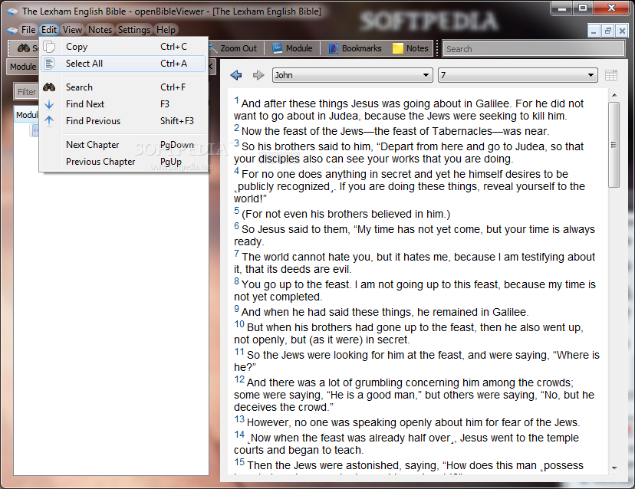Click the Filter field in module panel
The width and height of the screenshot is (635, 489).
(x=26, y=92)
